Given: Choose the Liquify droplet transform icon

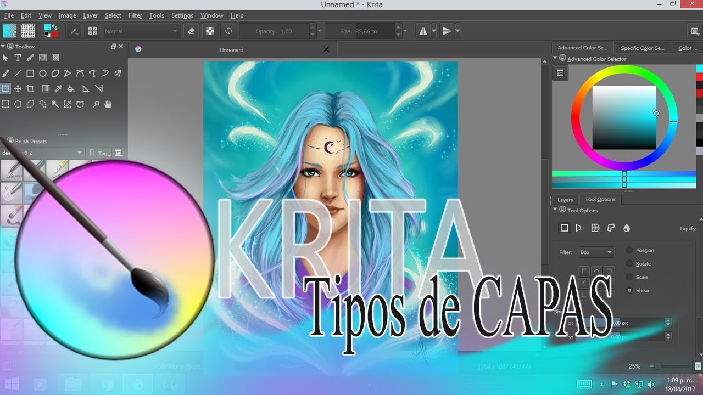Looking at the screenshot, I should coord(627,228).
